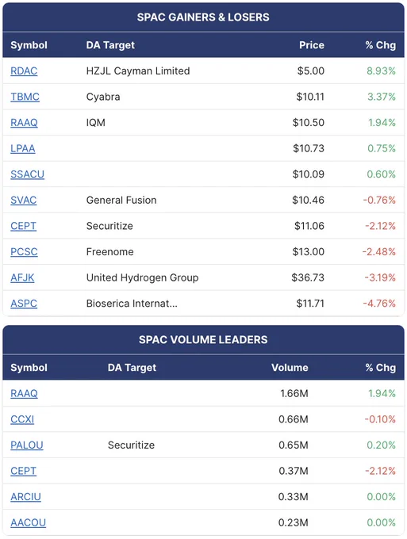This screenshot has width=407, height=539.
Task: Click RAAQ in Volume Leaders table
Action: pyautogui.click(x=24, y=393)
